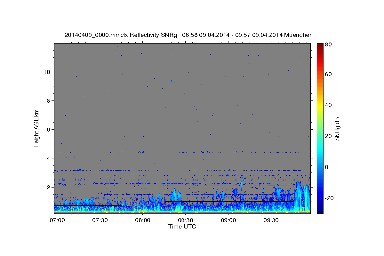Click the cloud echo plume near 08:20
384x256 pixels.
point(175,195)
